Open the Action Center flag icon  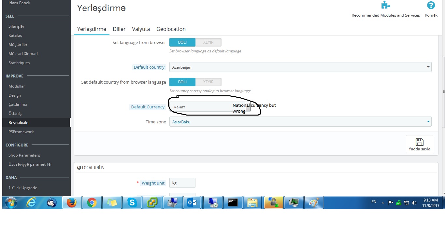pyautogui.click(x=391, y=202)
